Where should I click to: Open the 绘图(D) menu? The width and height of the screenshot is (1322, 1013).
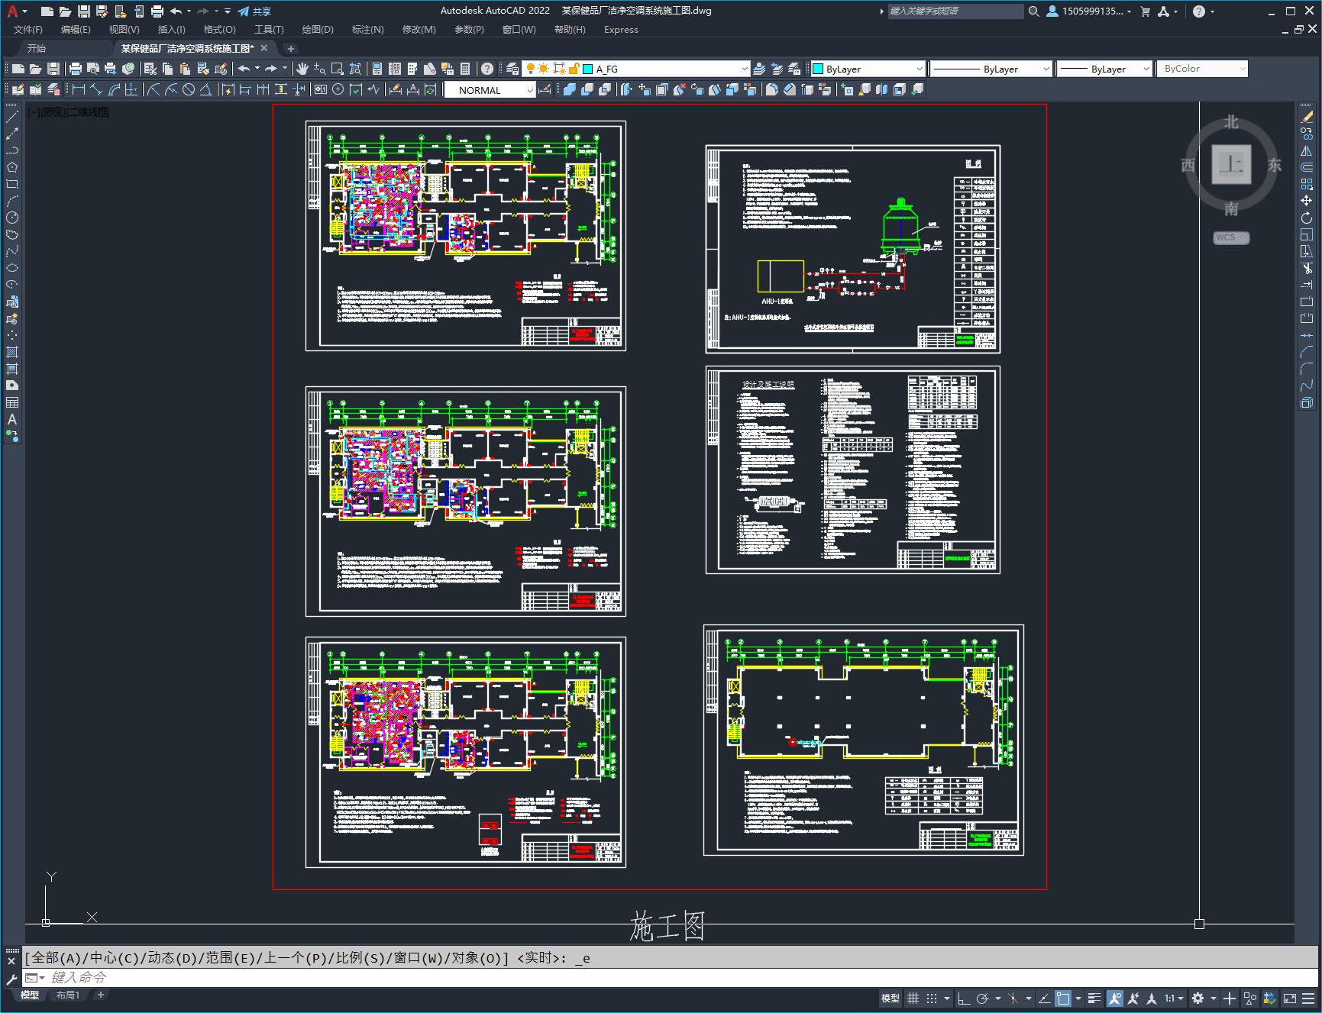tap(318, 29)
